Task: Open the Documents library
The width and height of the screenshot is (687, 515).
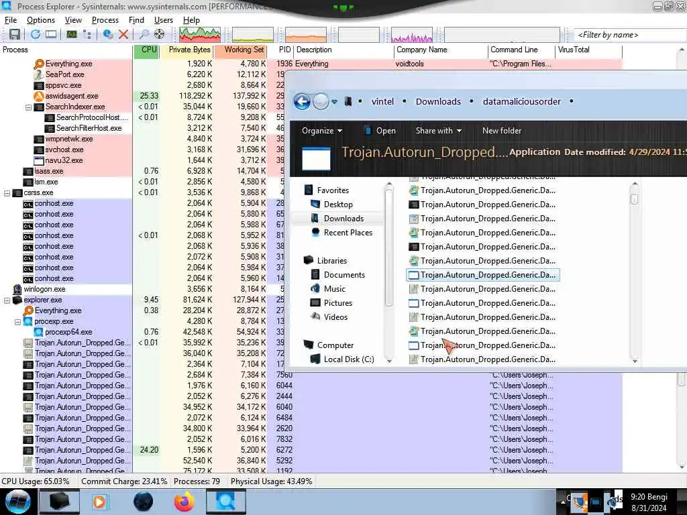Action: [x=344, y=274]
